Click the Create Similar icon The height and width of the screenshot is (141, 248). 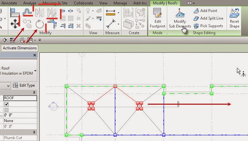pyautogui.click(x=140, y=24)
